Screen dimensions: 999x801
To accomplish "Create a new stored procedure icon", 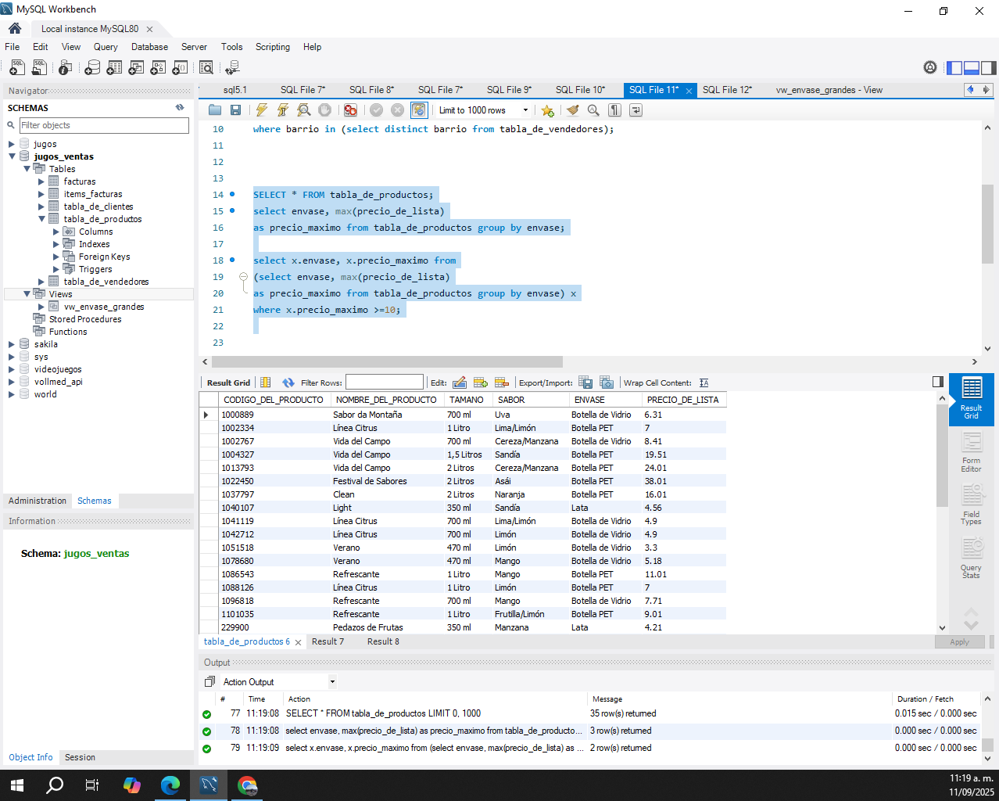I will [158, 68].
